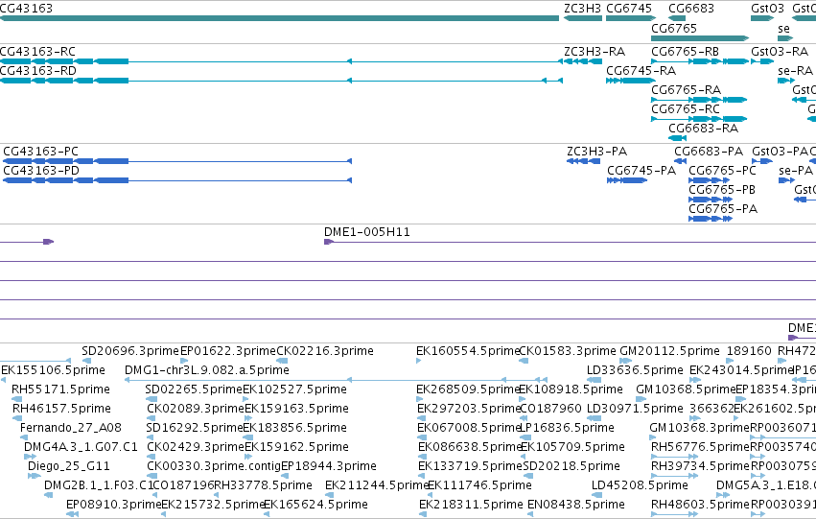This screenshot has height=519, width=816.
Task: Click transcript GstO3-RA
Action: pyautogui.click(x=762, y=61)
